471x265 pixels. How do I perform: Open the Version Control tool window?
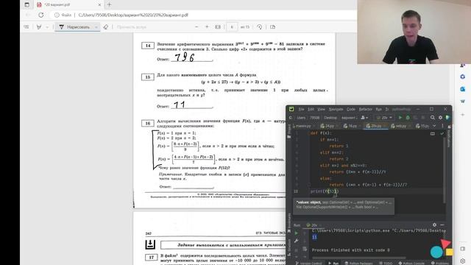(309, 264)
